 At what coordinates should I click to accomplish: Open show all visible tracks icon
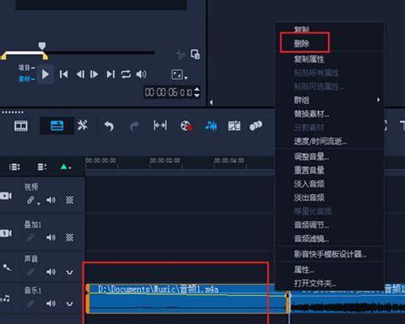[15, 167]
